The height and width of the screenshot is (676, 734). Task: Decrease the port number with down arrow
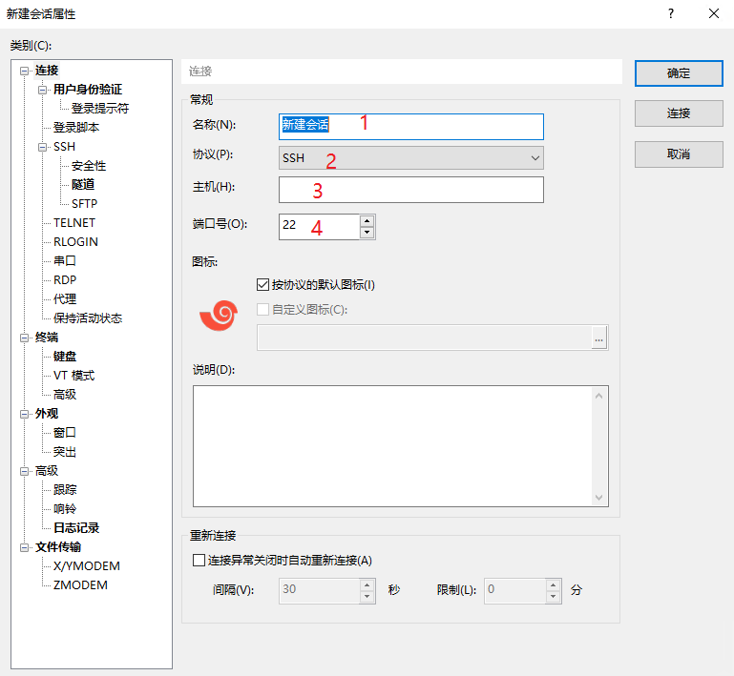367,232
